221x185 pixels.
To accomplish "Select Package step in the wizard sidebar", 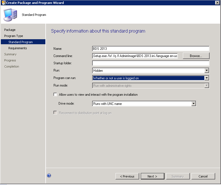I will click(10, 30).
